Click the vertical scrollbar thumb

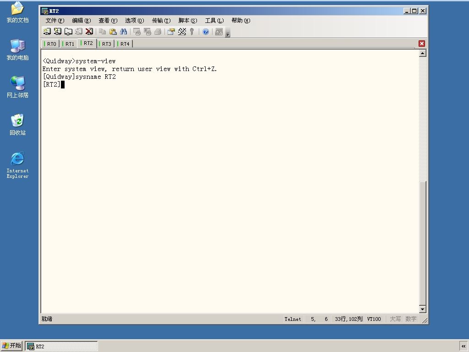pyautogui.click(x=422, y=243)
